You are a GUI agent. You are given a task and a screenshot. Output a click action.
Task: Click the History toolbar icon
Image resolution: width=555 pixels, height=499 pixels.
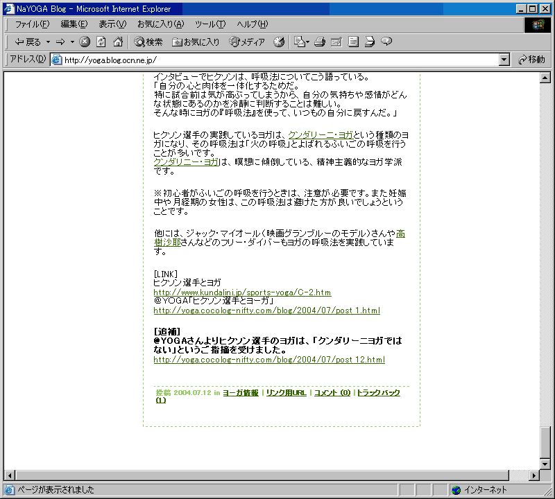(280, 42)
